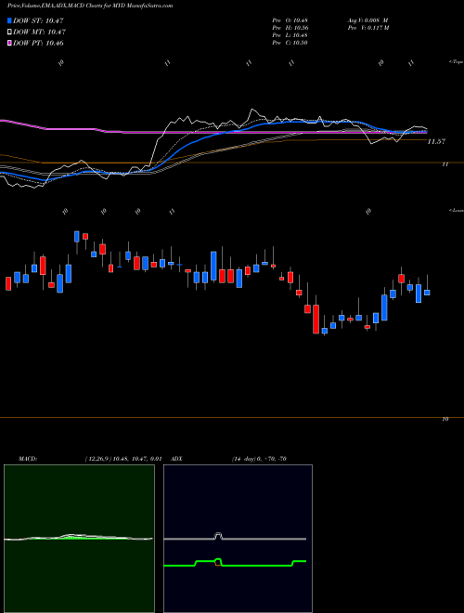Click the magenta DOW PT legend swatch
464x613 pixels.
click(x=9, y=43)
